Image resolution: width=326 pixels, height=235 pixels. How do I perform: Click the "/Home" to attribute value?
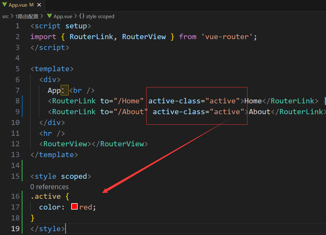128,101
